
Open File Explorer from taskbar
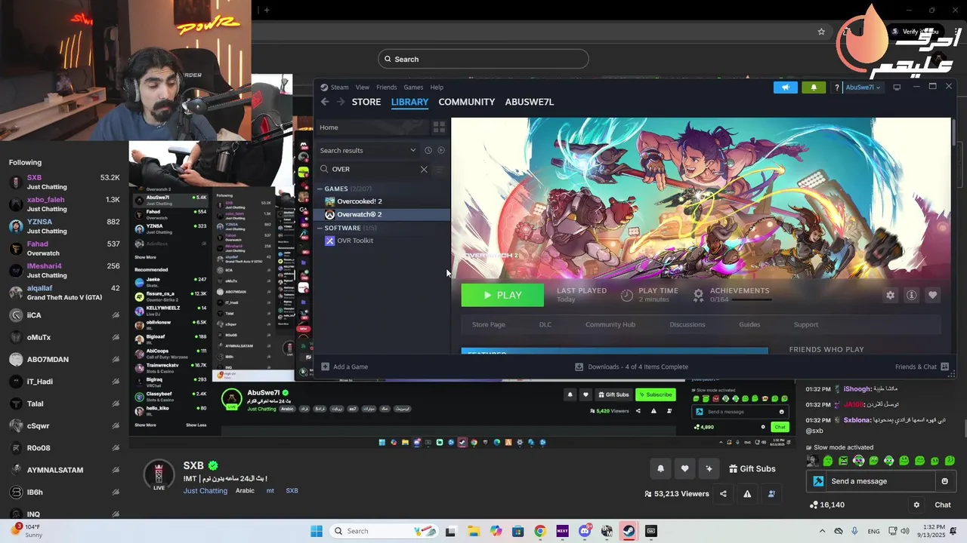pos(473,531)
